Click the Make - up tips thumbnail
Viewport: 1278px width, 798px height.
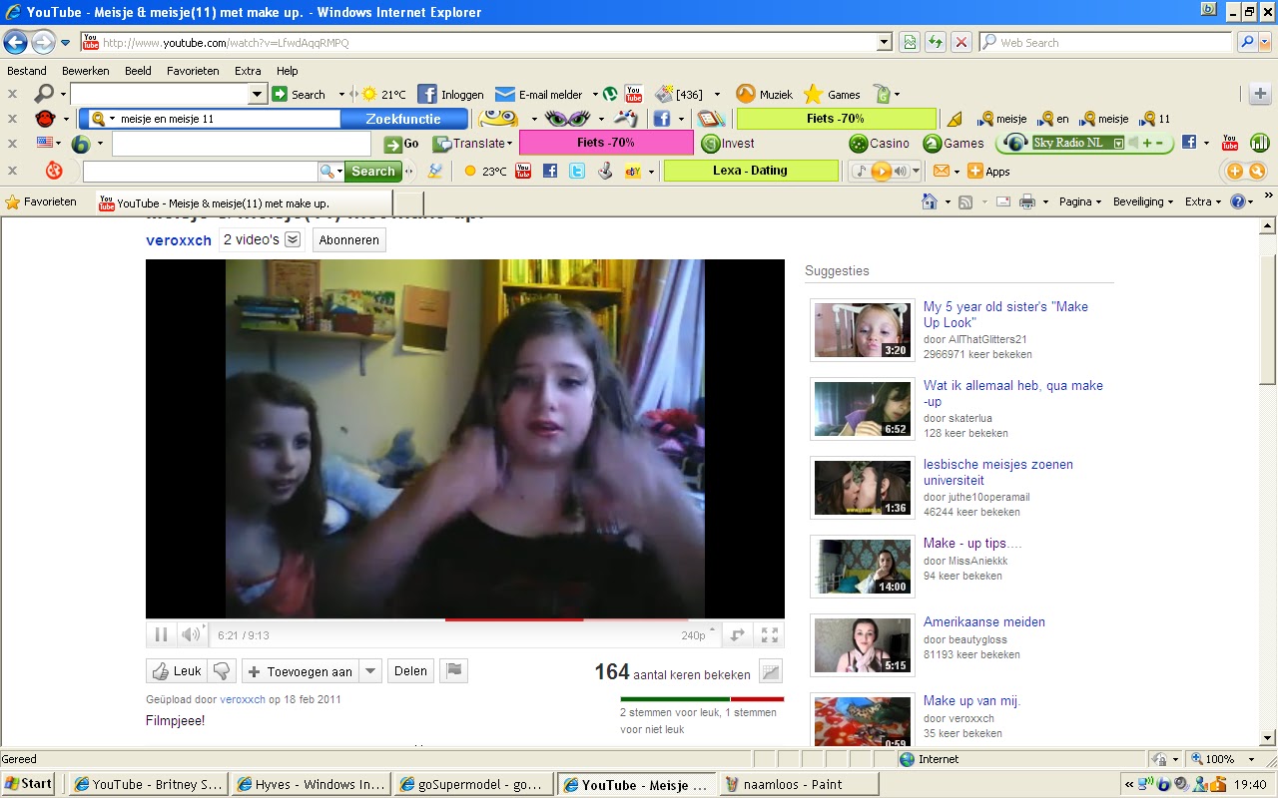tap(863, 567)
